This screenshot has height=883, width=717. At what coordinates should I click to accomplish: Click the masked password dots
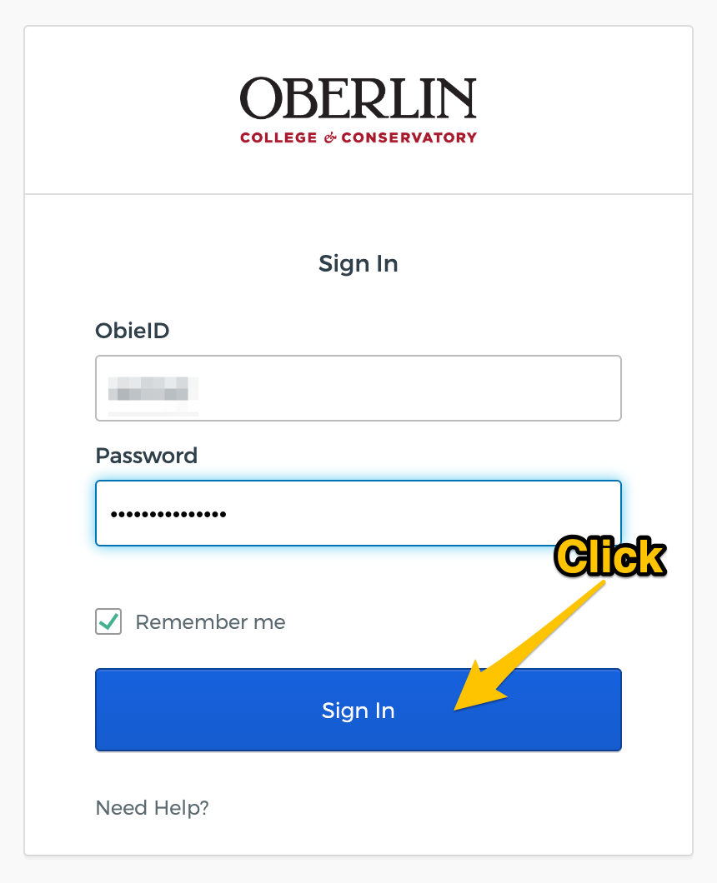[168, 514]
